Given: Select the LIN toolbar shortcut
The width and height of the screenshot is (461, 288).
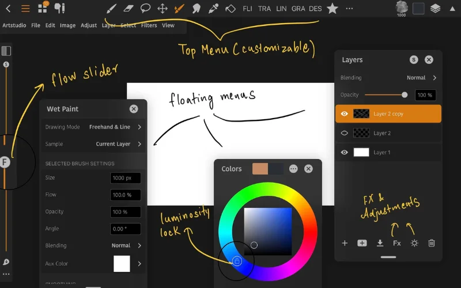Looking at the screenshot, I should (281, 9).
